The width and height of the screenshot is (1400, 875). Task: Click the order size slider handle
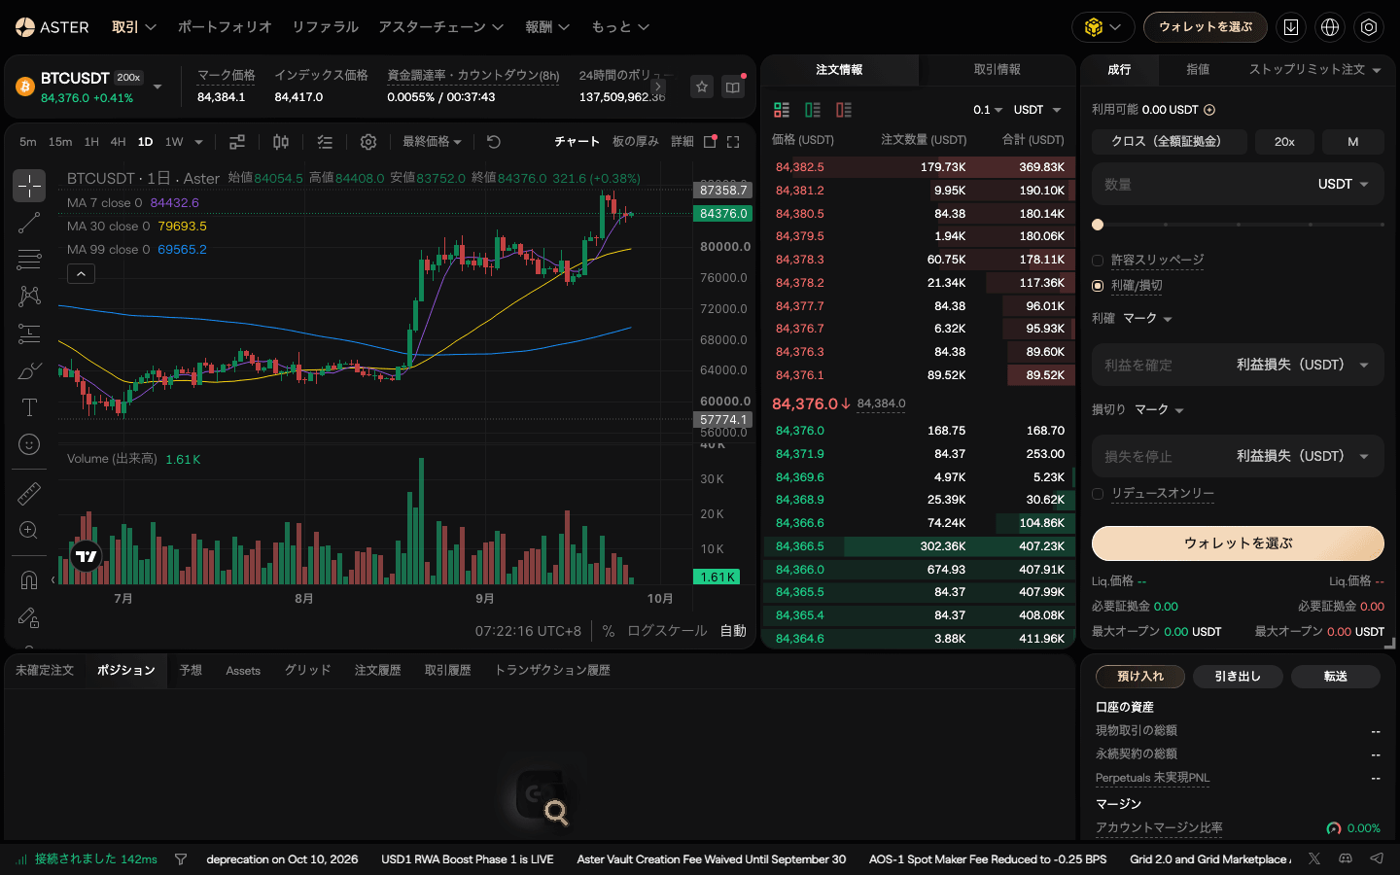1098,225
